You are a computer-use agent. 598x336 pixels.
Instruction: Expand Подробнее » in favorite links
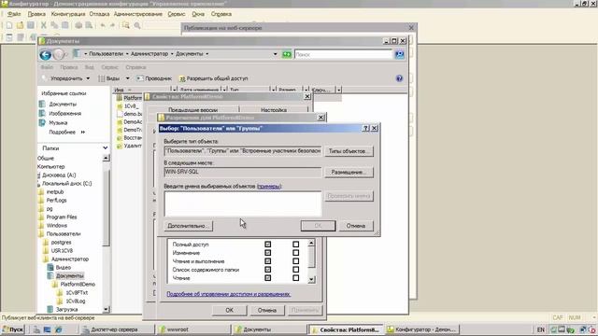66,133
